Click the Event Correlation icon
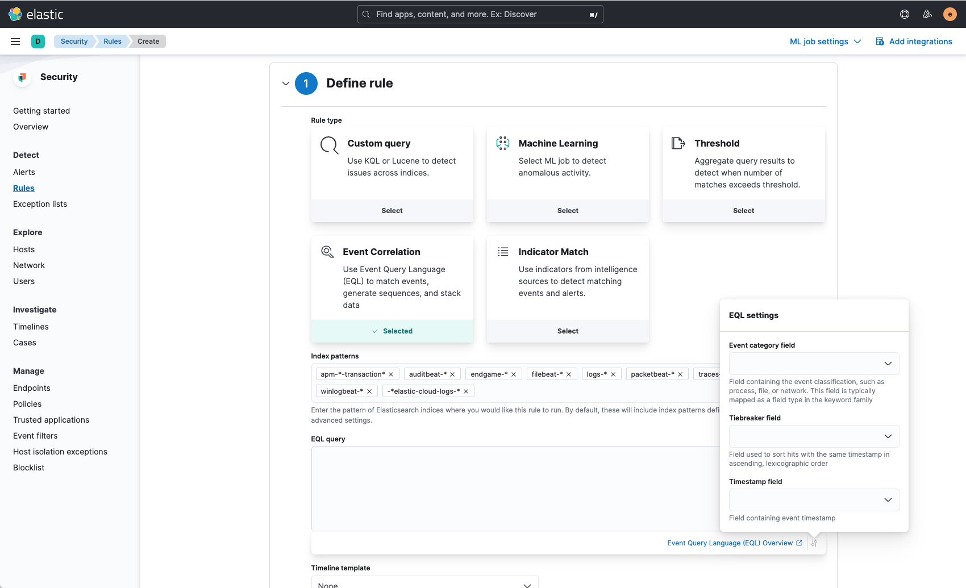The height and width of the screenshot is (588, 966). click(327, 252)
